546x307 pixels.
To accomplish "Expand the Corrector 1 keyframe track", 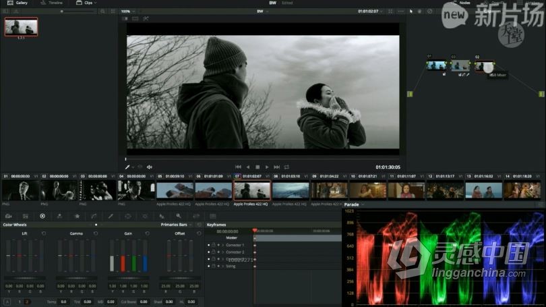I will tap(223, 245).
